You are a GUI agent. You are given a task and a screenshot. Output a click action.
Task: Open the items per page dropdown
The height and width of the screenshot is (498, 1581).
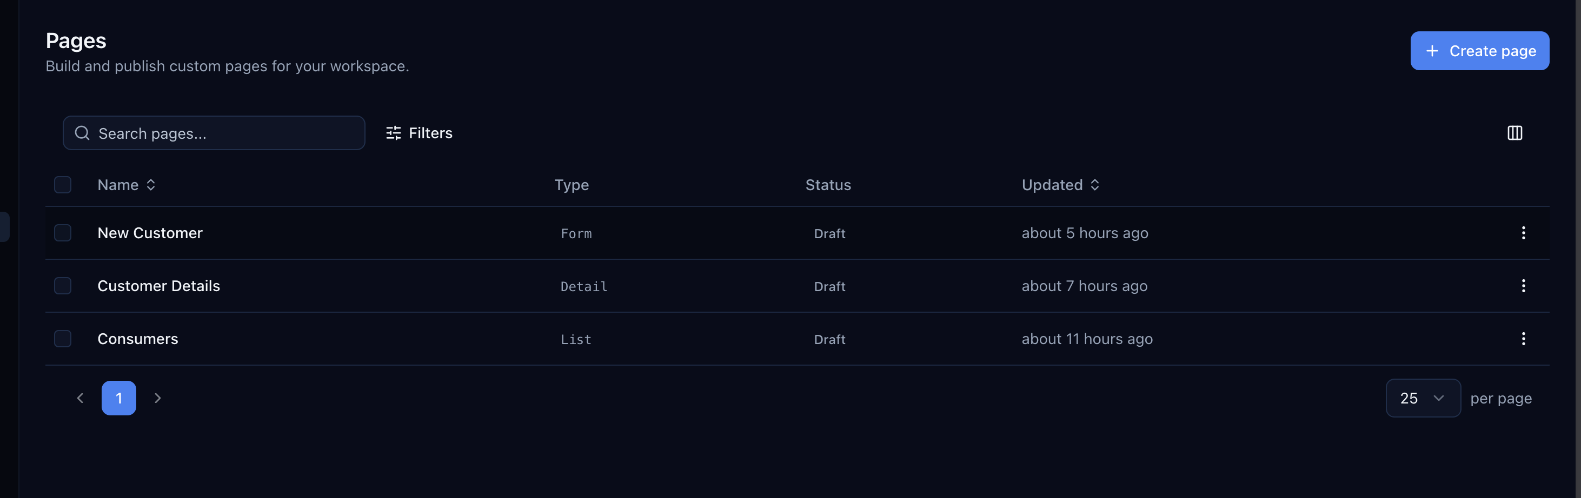click(x=1423, y=398)
